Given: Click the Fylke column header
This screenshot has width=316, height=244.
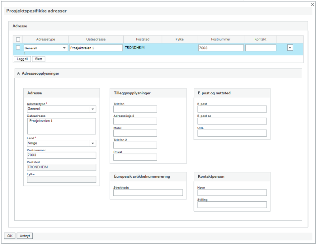Looking at the screenshot, I should pyautogui.click(x=180, y=39).
